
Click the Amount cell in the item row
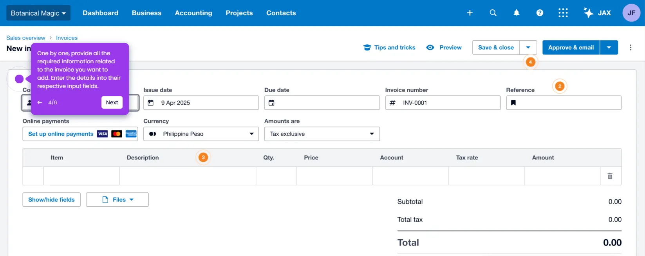563,176
